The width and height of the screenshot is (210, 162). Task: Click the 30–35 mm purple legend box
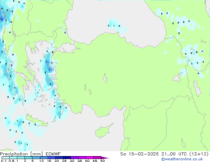pos(75,158)
